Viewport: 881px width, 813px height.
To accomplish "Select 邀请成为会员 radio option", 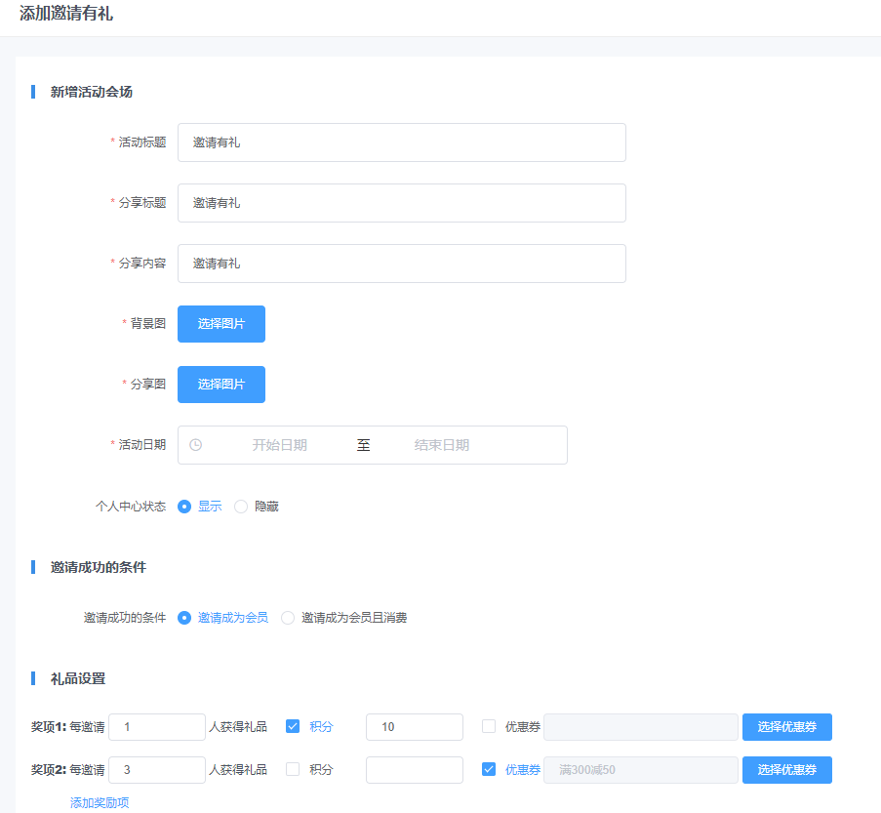I will pos(184,618).
